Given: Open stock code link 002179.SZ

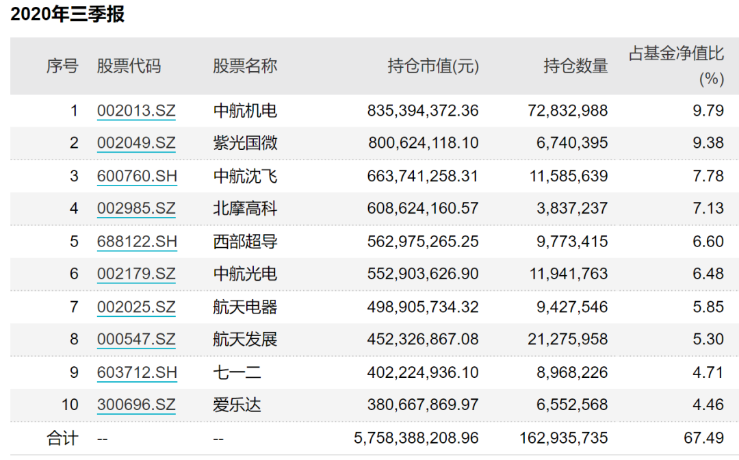Looking at the screenshot, I should 136,274.
